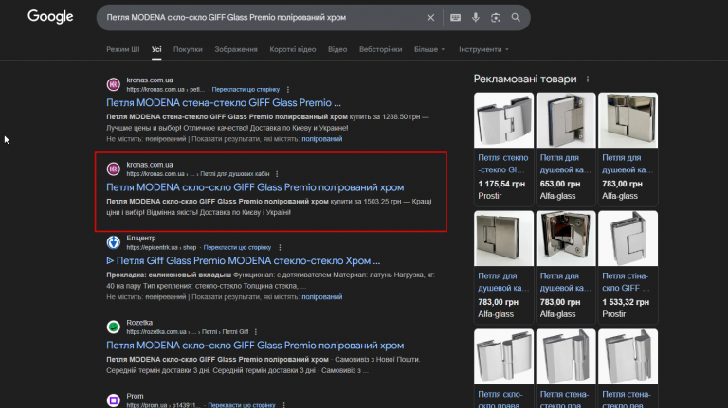728x408 pixels.
Task: Select the Усі results tab
Action: click(x=156, y=49)
